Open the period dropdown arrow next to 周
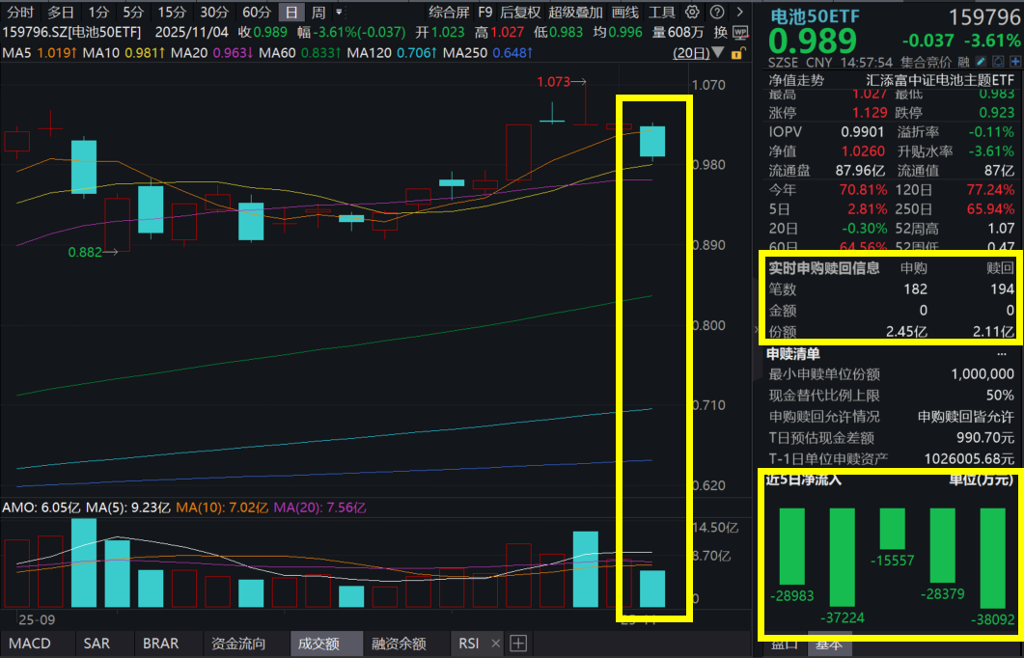This screenshot has height=658, width=1024. point(339,13)
